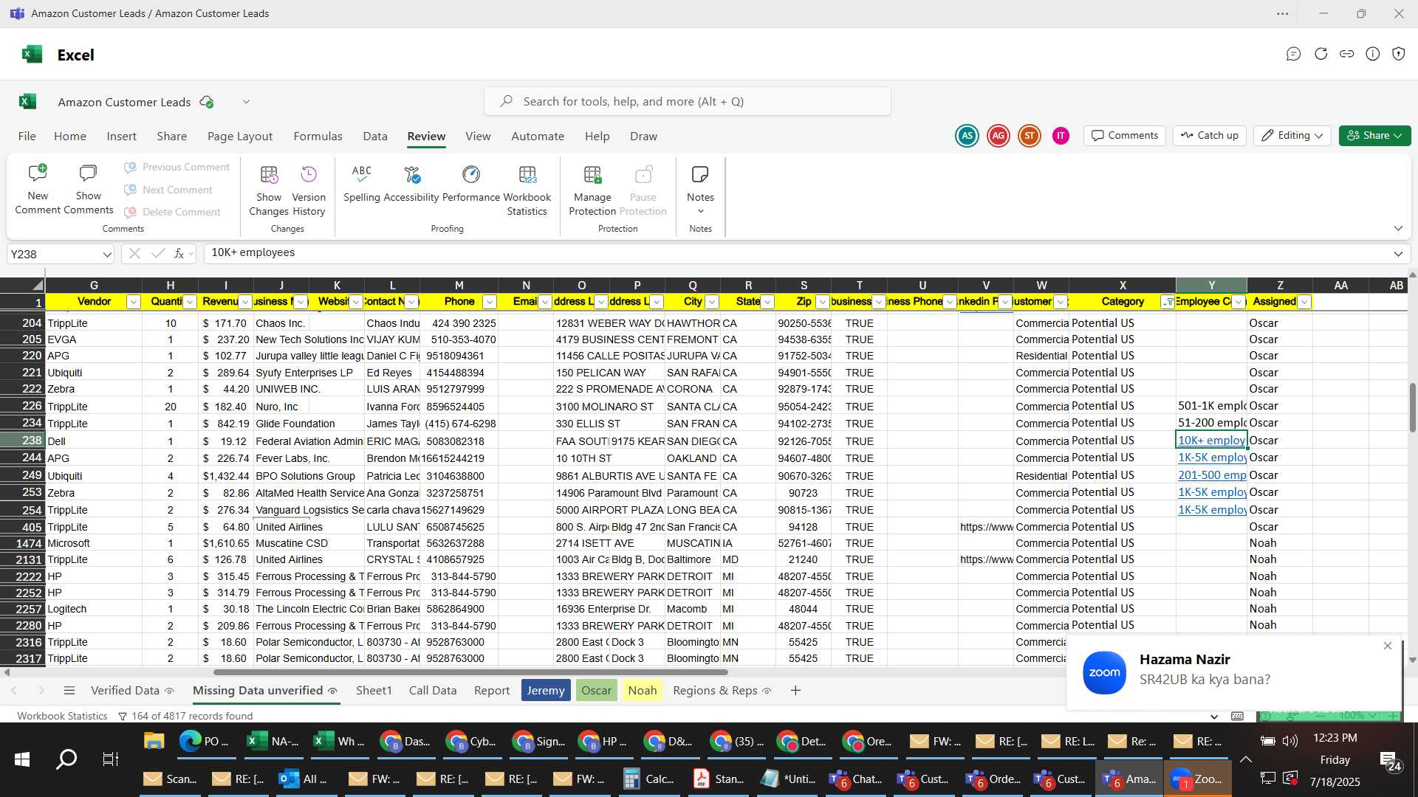The image size is (1418, 797).
Task: Click the Excel app logo
Action: 32,55
